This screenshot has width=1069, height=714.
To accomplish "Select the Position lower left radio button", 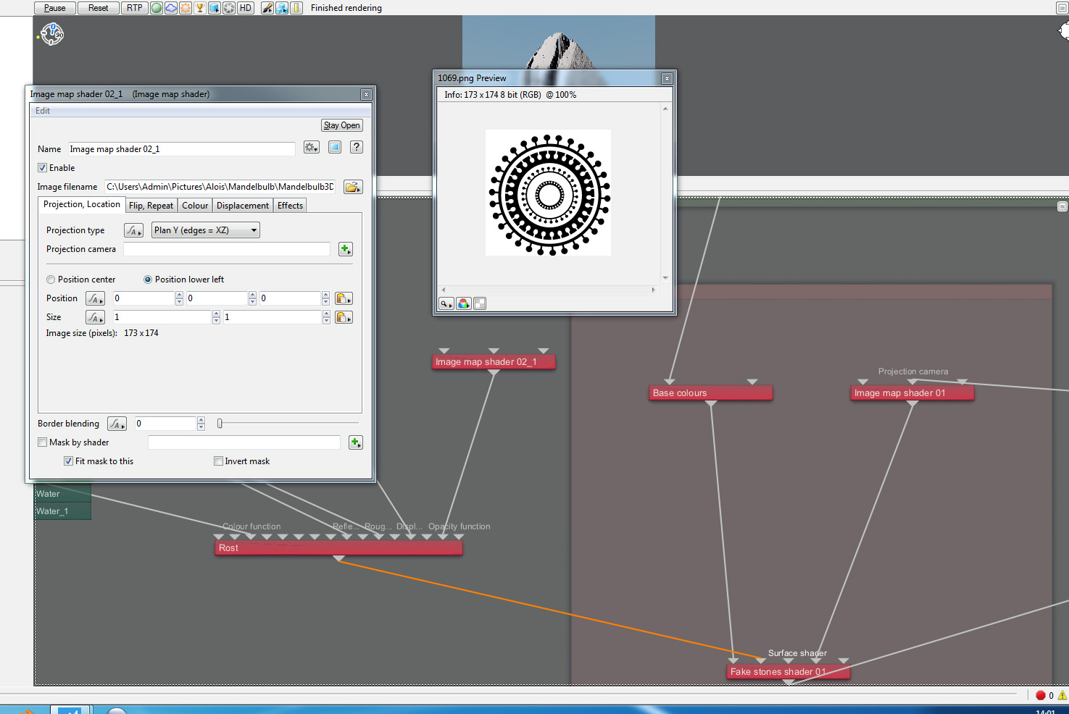I will coord(148,280).
